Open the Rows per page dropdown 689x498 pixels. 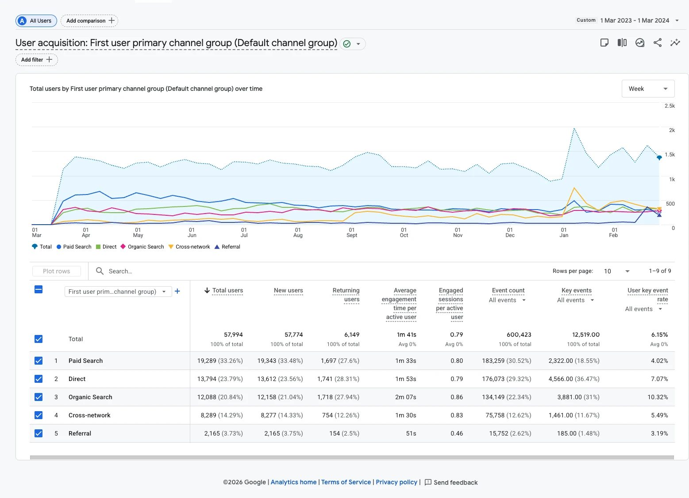click(x=617, y=271)
